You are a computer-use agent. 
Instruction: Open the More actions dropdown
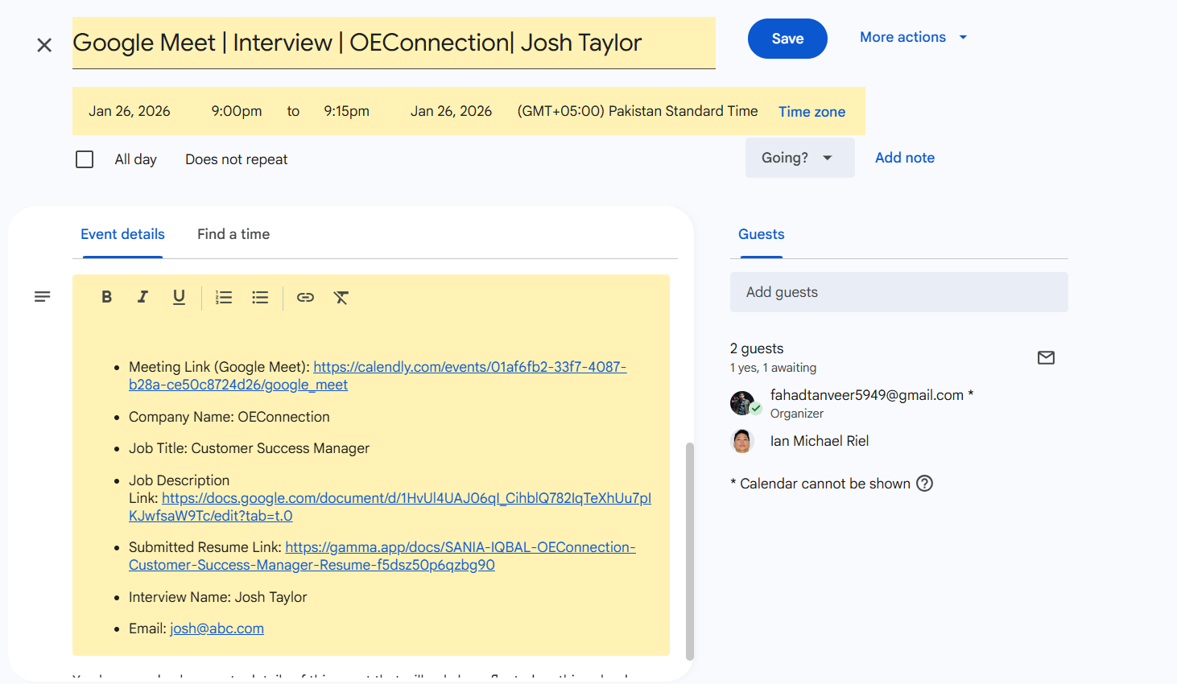point(913,37)
